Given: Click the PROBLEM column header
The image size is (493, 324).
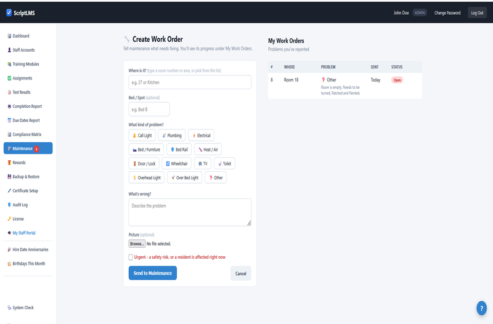Looking at the screenshot, I should coord(328,67).
